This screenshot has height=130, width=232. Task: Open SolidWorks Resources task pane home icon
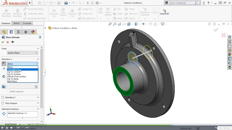pos(229,37)
